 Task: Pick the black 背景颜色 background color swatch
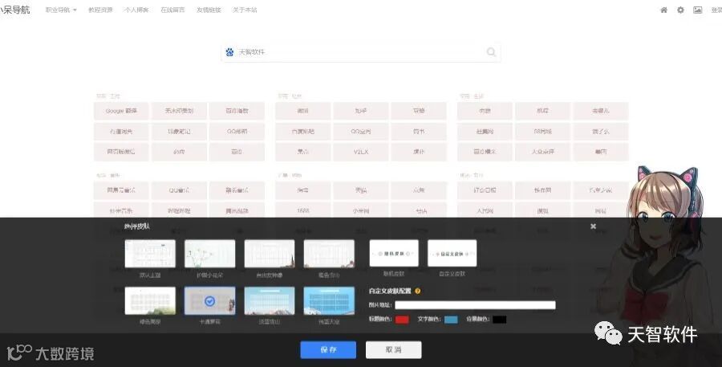coord(500,319)
